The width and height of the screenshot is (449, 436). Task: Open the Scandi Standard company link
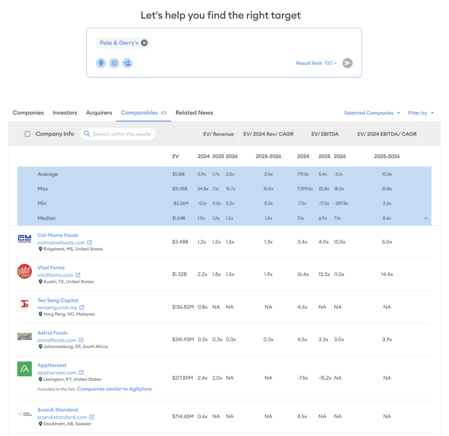pos(57,410)
